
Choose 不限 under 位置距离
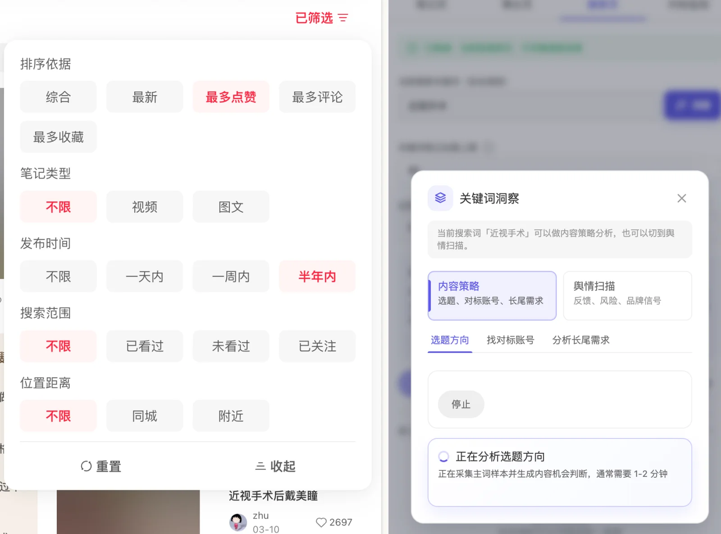[x=58, y=415]
